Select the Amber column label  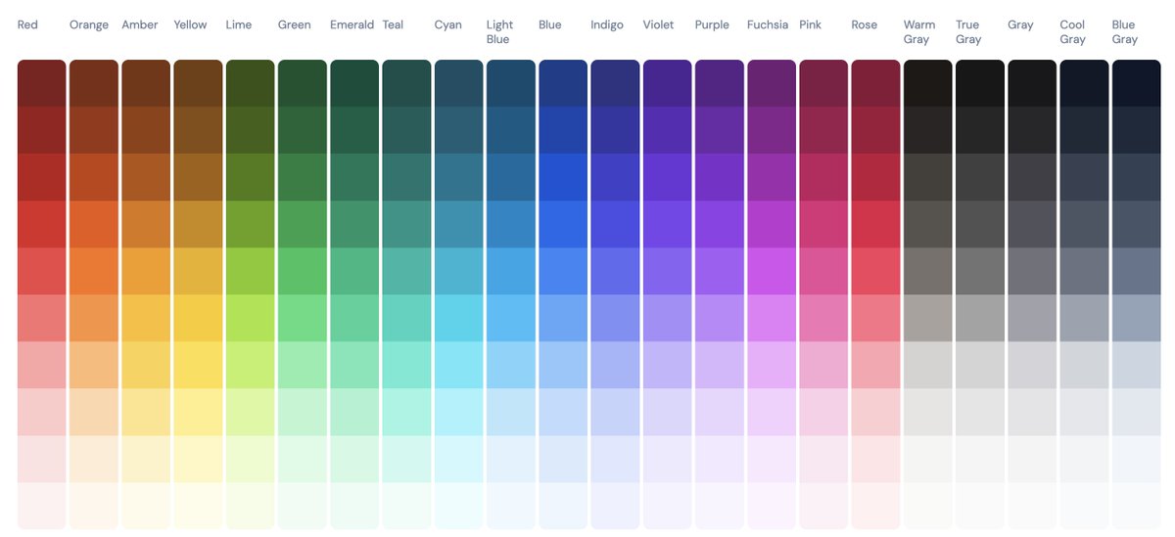point(140,24)
